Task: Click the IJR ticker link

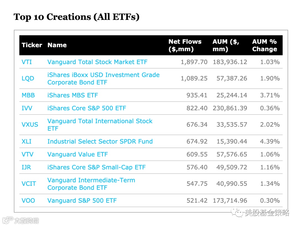Action: coord(26,167)
